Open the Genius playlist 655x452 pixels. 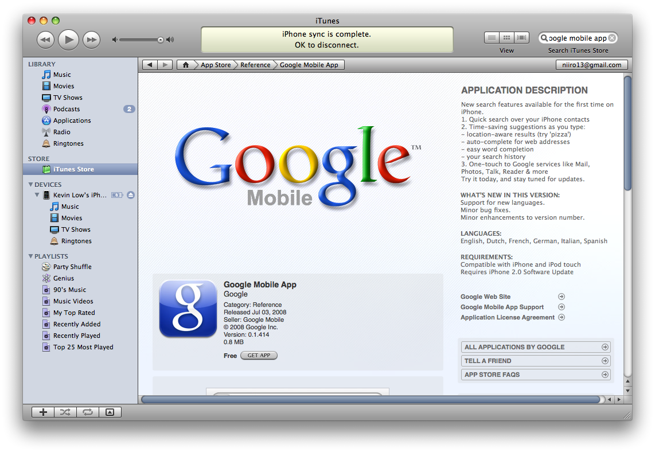click(80, 278)
